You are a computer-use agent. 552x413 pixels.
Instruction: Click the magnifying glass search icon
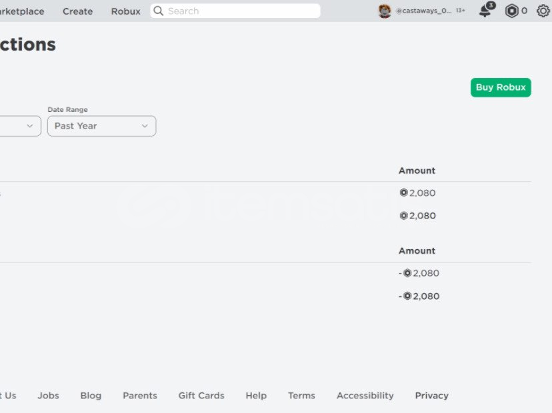click(x=159, y=11)
